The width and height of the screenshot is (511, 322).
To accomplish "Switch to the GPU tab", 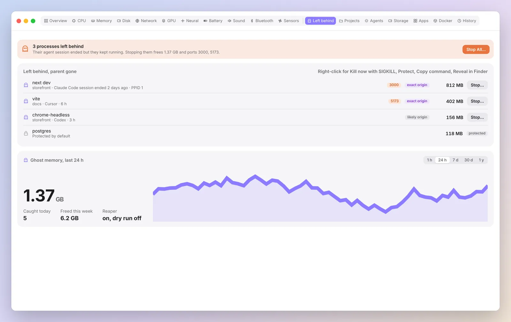I will point(169,21).
